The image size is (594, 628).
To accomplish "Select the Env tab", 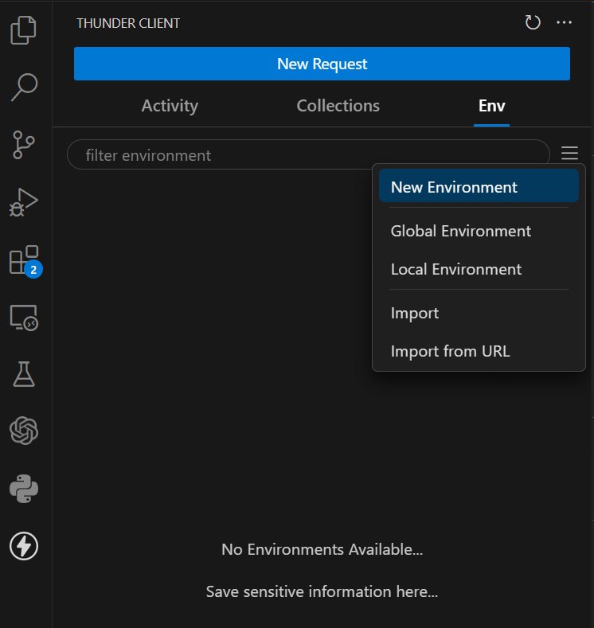I will pyautogui.click(x=491, y=106).
